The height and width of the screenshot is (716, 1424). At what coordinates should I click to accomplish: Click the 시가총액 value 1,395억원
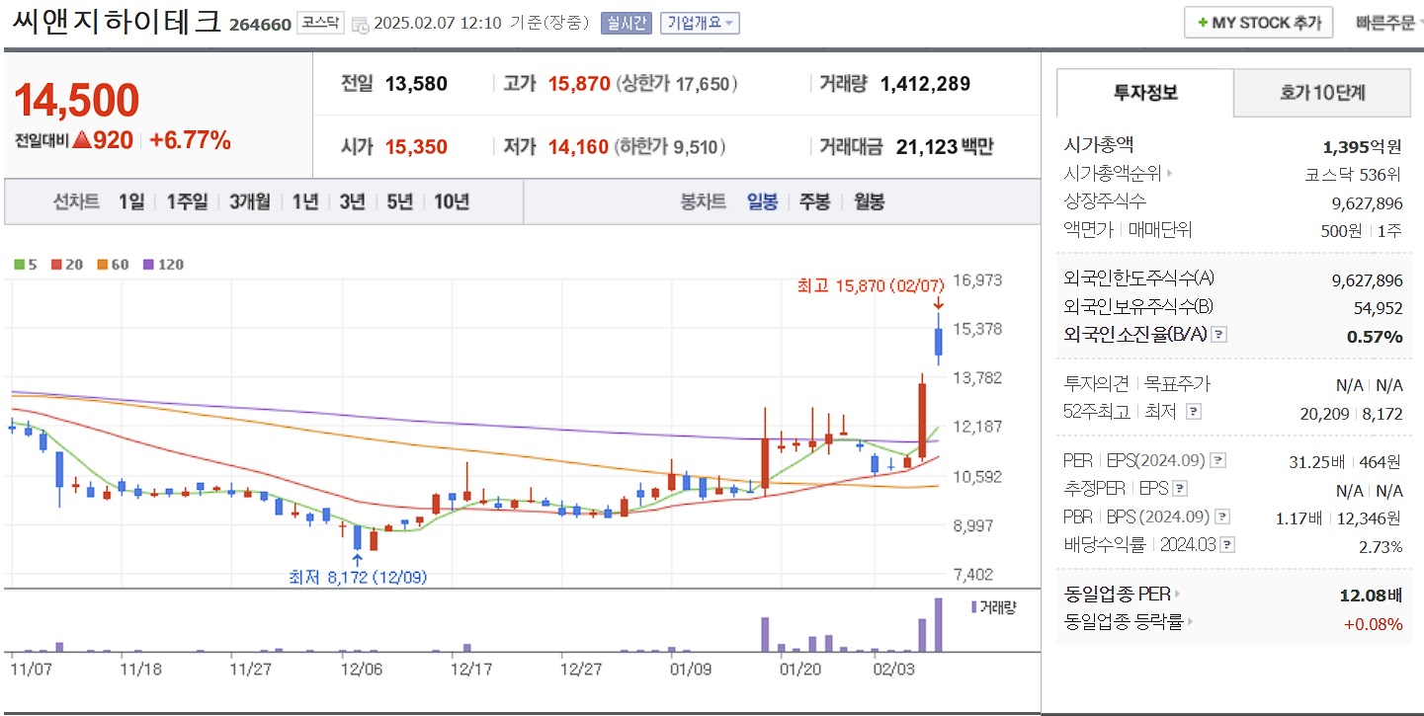point(1362,147)
